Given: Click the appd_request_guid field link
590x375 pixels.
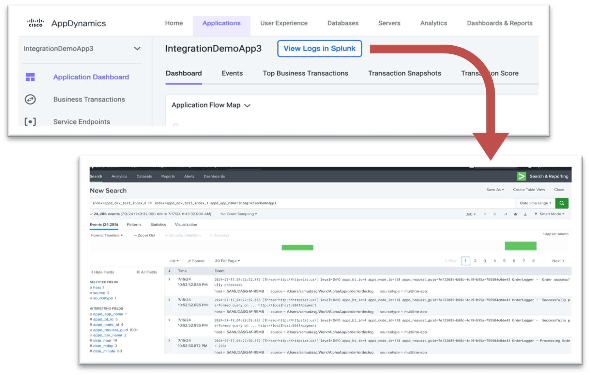Looking at the screenshot, I should click(110, 330).
